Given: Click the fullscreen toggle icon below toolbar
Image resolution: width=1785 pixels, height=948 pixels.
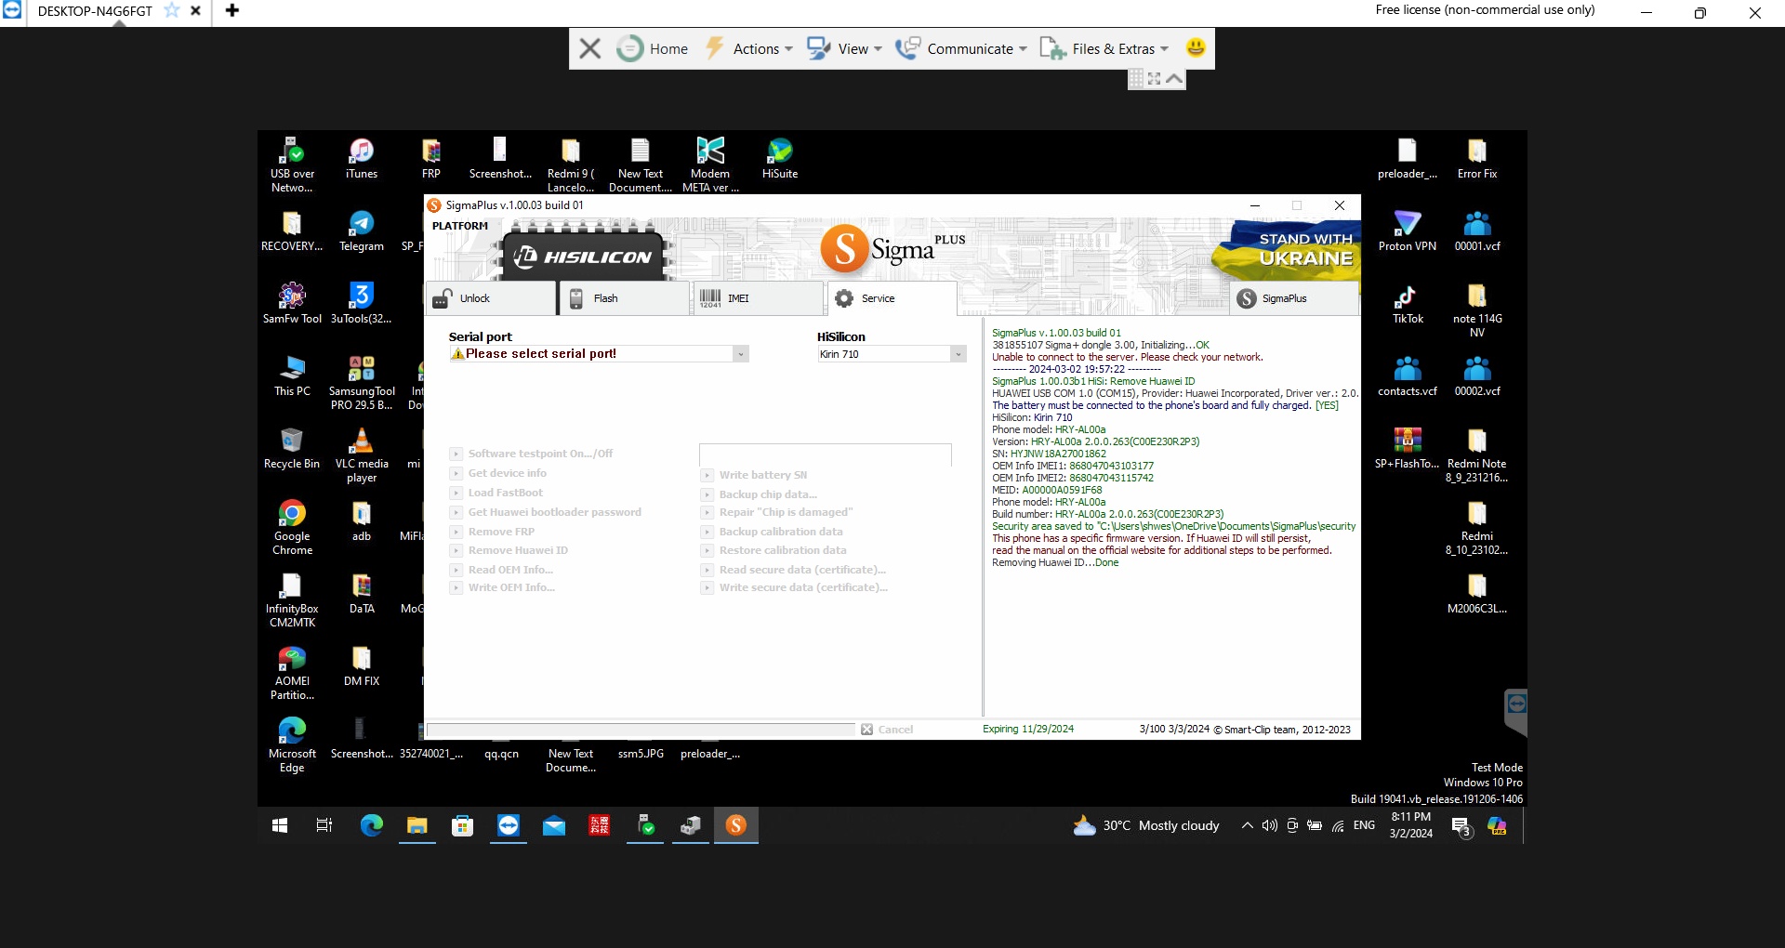Looking at the screenshot, I should (1155, 79).
